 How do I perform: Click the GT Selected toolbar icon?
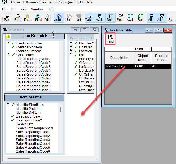point(141,18)
